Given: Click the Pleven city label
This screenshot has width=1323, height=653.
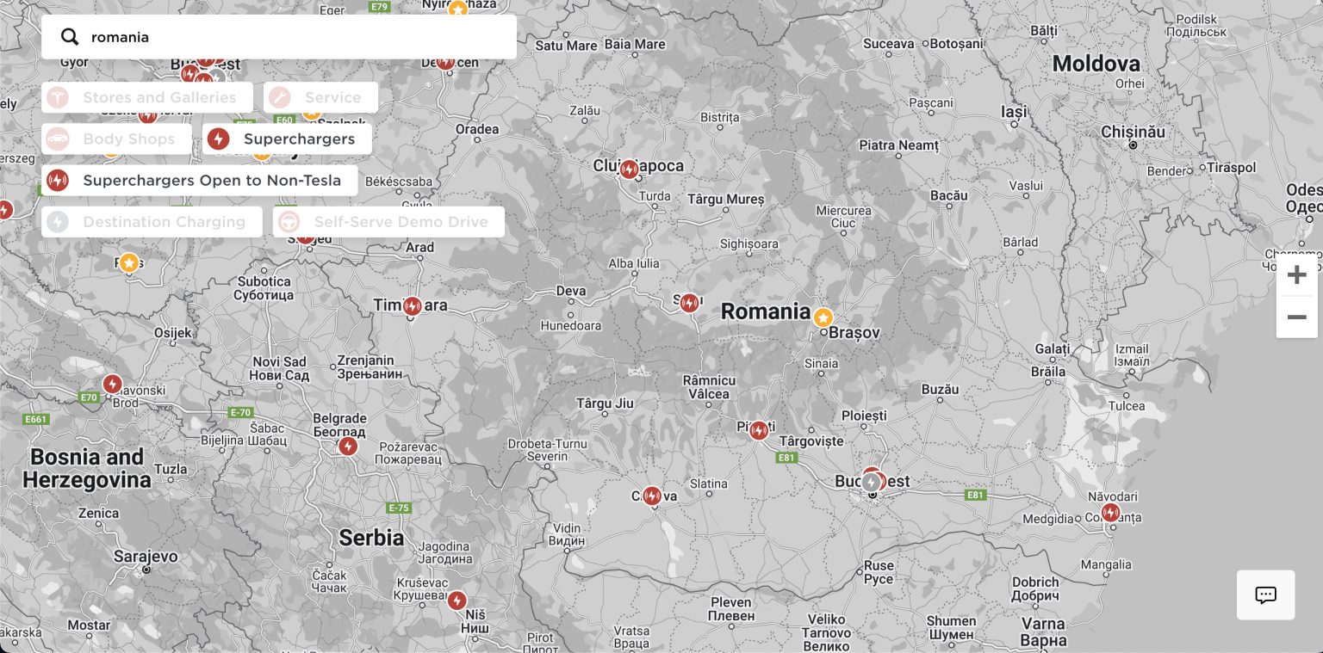Looking at the screenshot, I should (730, 608).
